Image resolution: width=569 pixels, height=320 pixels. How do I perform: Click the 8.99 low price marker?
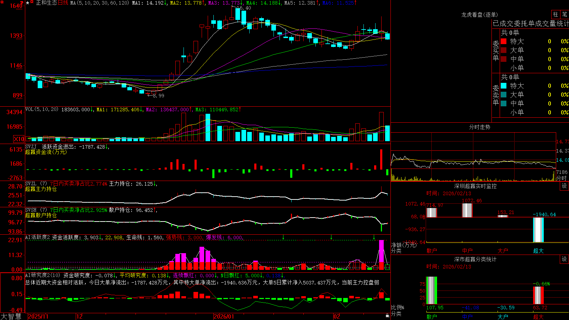[x=158, y=95]
